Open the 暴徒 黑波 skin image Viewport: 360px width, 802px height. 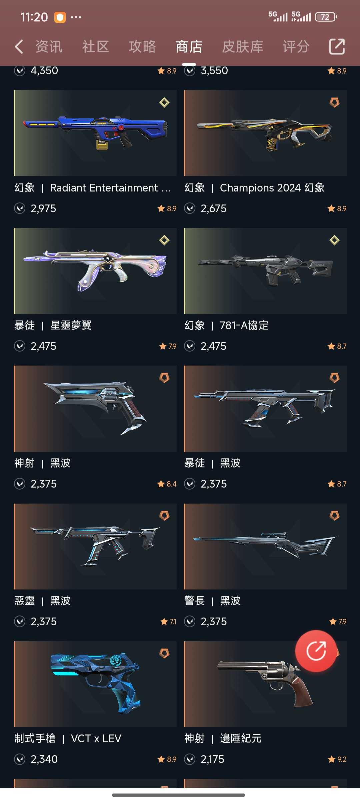265,409
